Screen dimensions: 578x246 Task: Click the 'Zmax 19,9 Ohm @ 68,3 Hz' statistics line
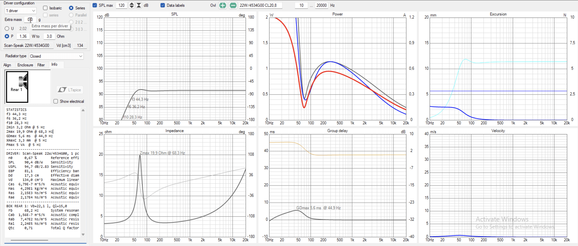[30, 132]
